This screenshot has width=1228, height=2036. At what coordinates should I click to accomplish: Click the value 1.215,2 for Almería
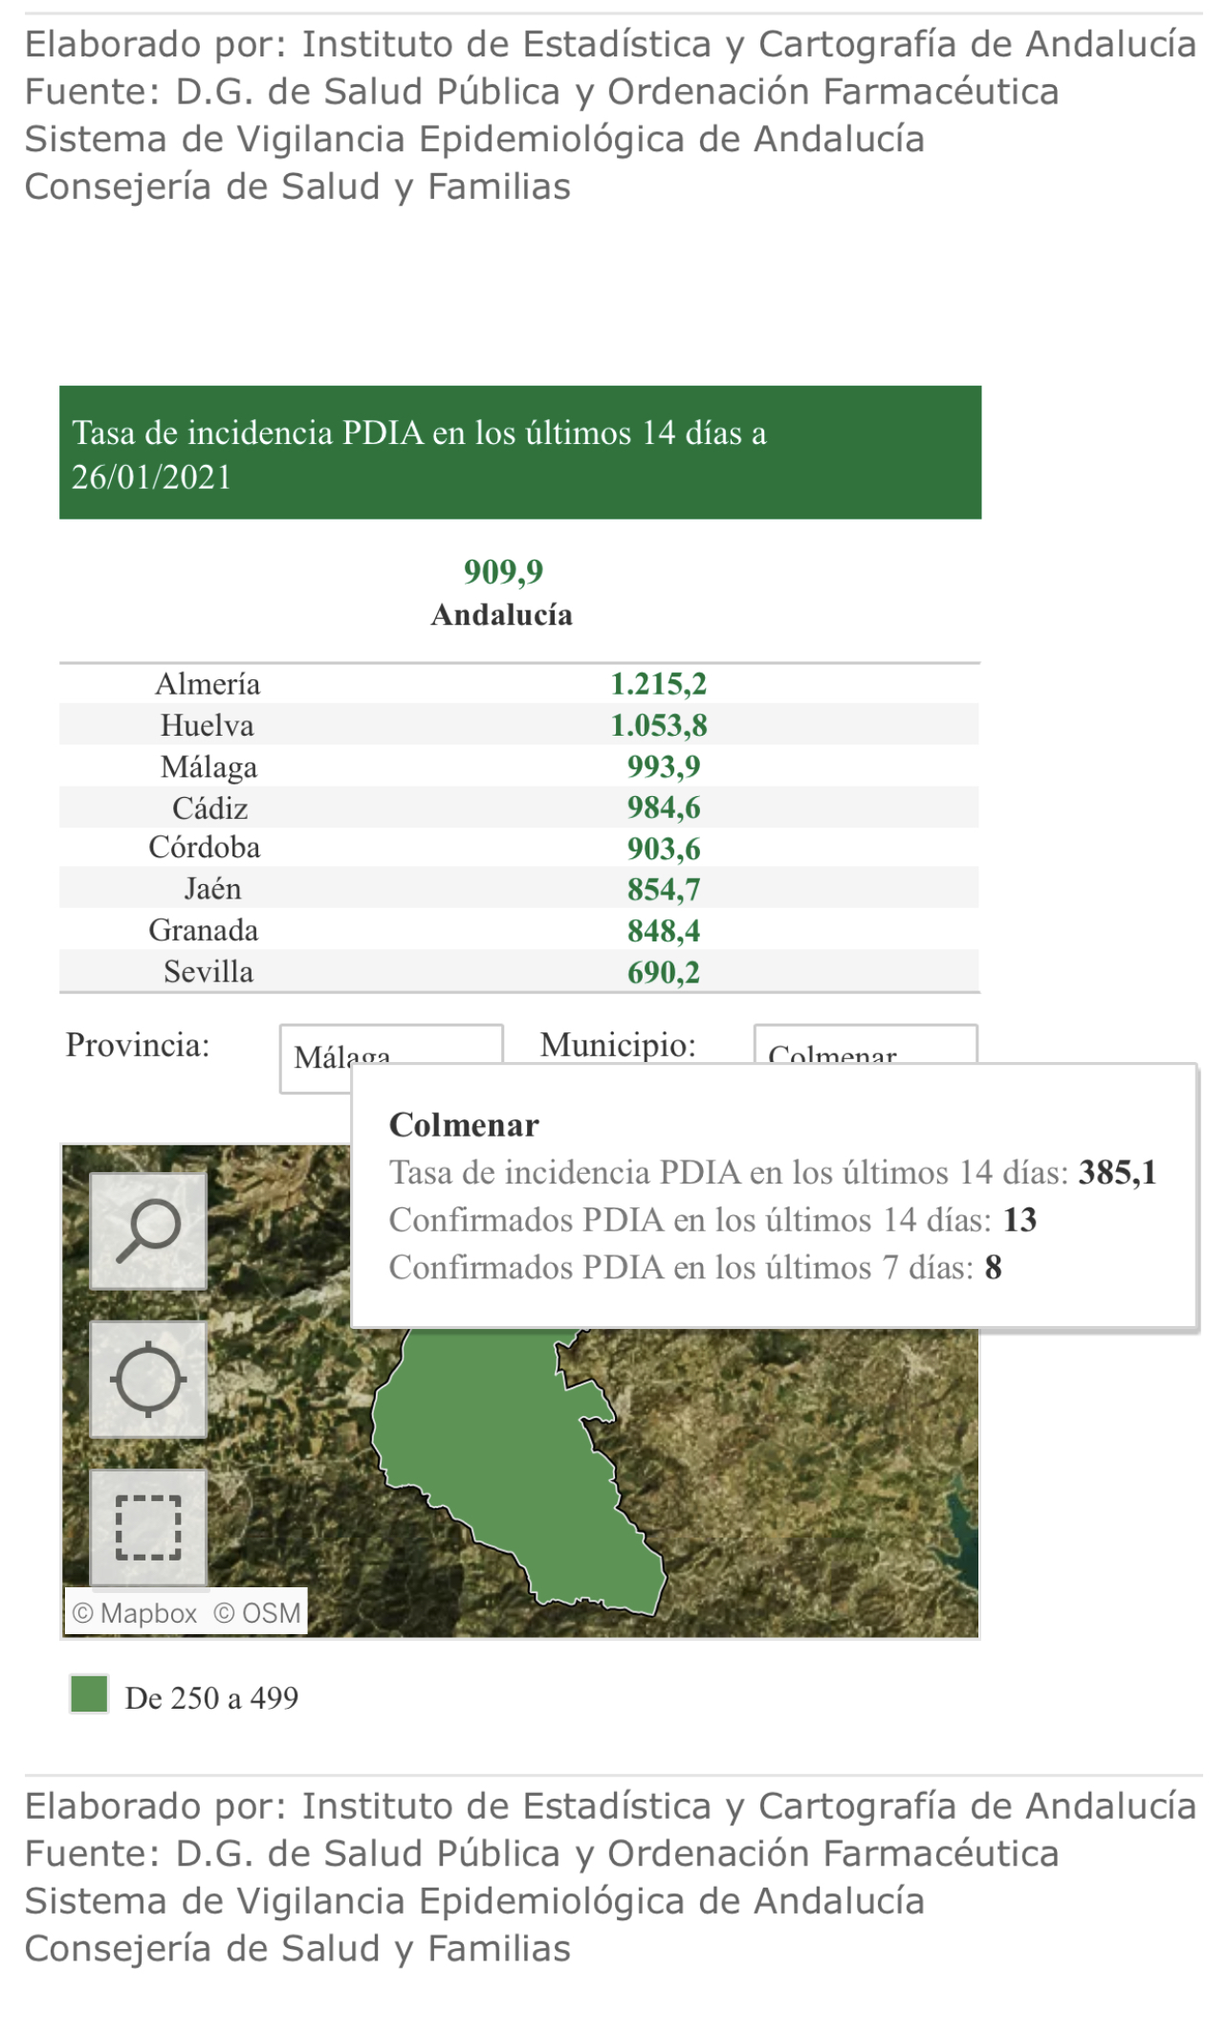click(x=659, y=684)
